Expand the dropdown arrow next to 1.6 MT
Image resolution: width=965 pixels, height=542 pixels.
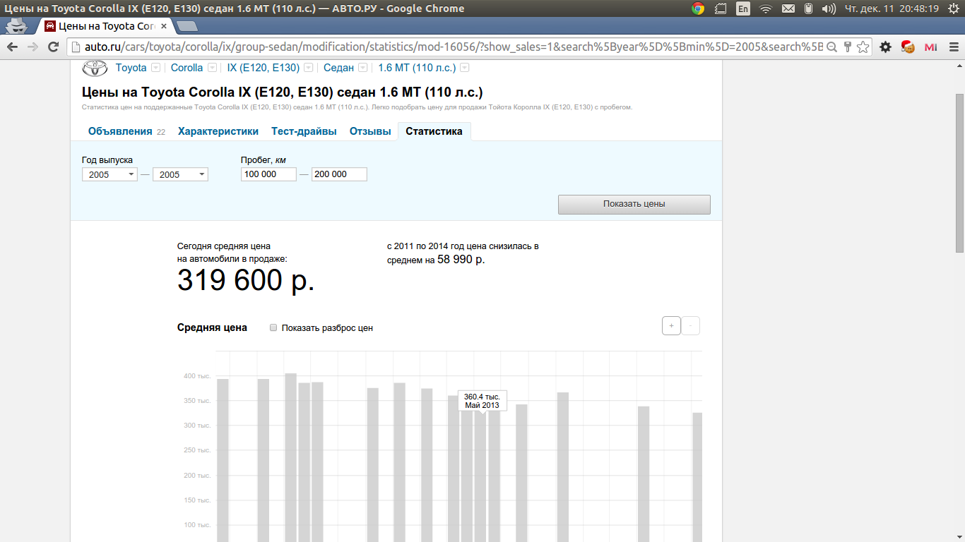464,68
